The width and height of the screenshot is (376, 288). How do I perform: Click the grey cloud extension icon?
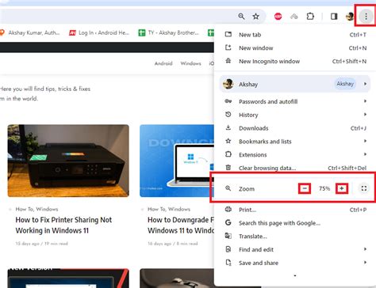294,17
